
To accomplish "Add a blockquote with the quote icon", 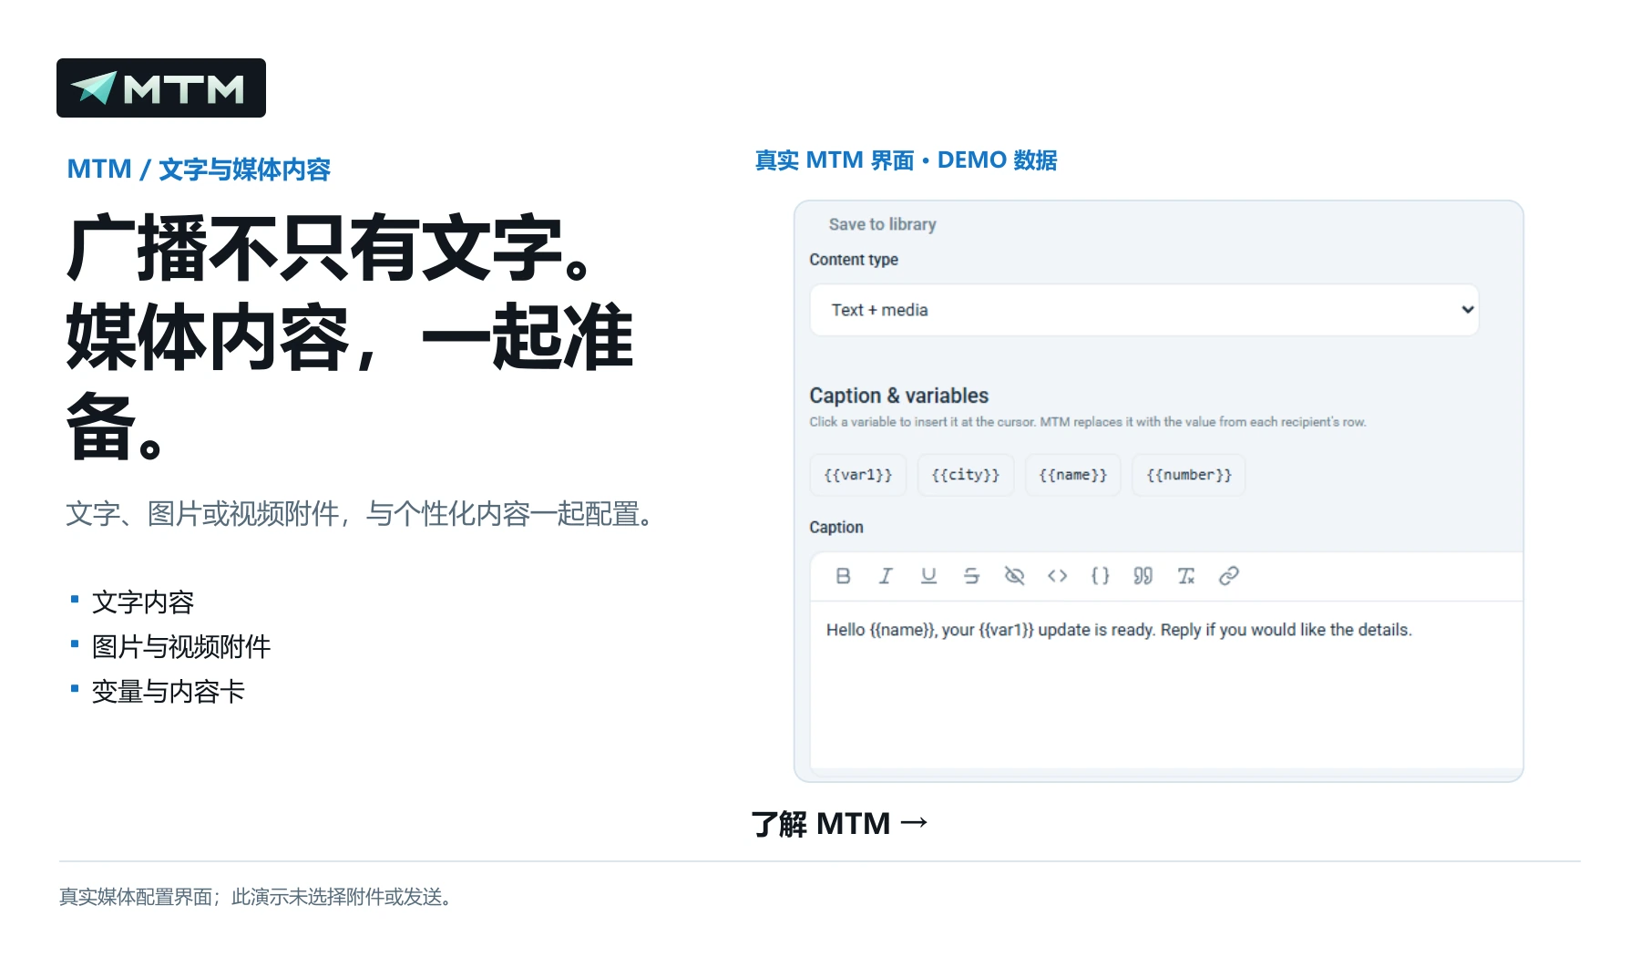I will click(x=1143, y=576).
